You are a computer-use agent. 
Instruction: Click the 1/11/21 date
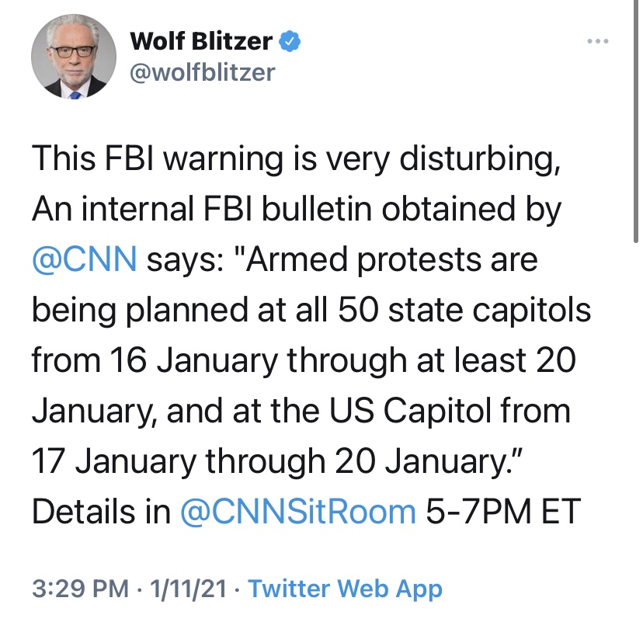[x=185, y=588]
